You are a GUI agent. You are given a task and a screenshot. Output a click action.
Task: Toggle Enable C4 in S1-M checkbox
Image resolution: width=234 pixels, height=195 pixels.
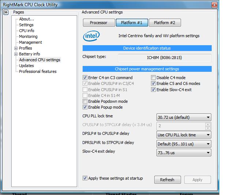pos(85,95)
